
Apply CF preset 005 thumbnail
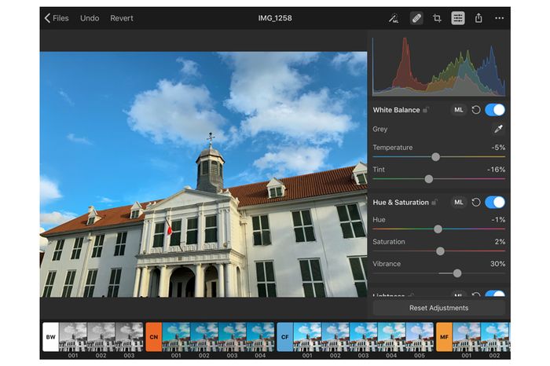click(x=420, y=337)
